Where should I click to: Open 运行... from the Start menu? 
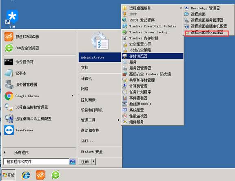point(100,141)
